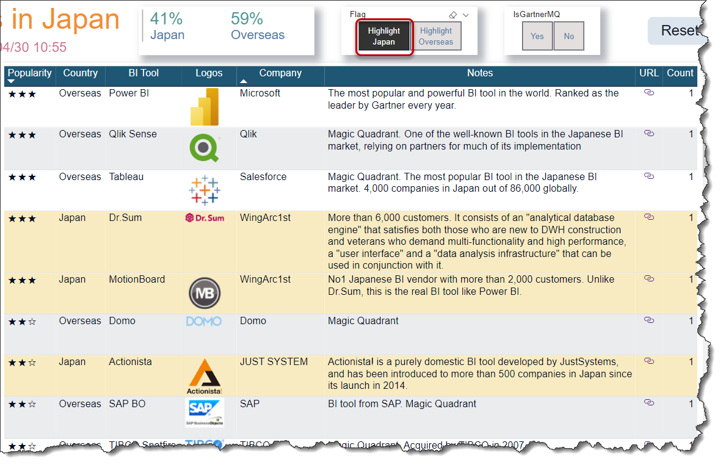Select the 'Power BI' tool cell
Screen dimensions: 723x467
point(129,93)
